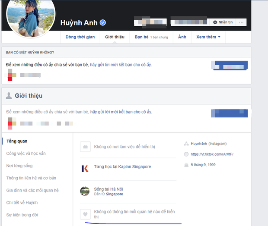Open the three-dots more options button

click(242, 22)
